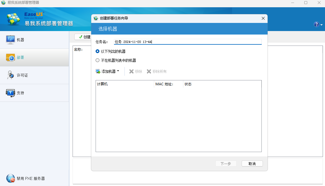Click the app icon in the title bar

click(x=3, y=3)
